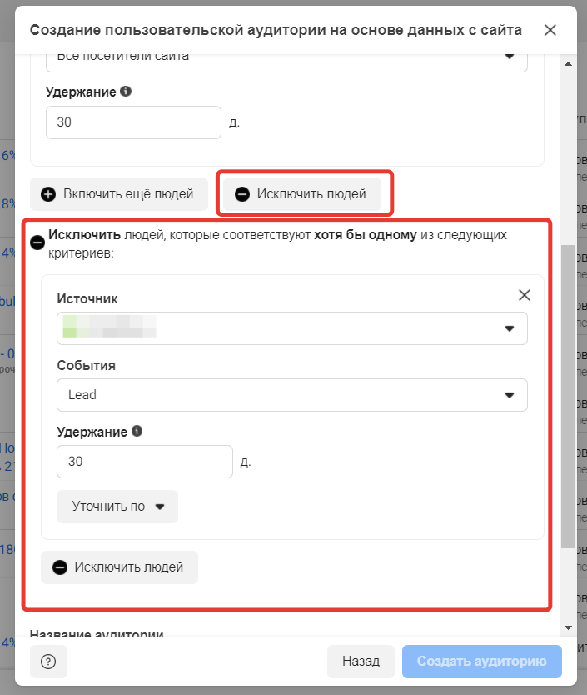Close the audience creation dialog
587x695 pixels.
(550, 30)
